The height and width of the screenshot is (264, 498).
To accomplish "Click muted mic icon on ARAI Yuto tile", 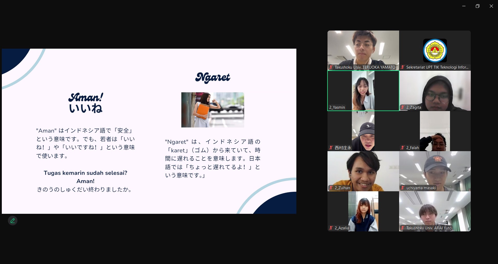I will [403, 228].
